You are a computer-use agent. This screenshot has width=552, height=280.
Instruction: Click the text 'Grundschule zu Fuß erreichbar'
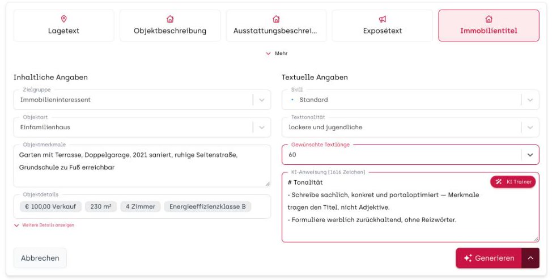tap(67, 167)
